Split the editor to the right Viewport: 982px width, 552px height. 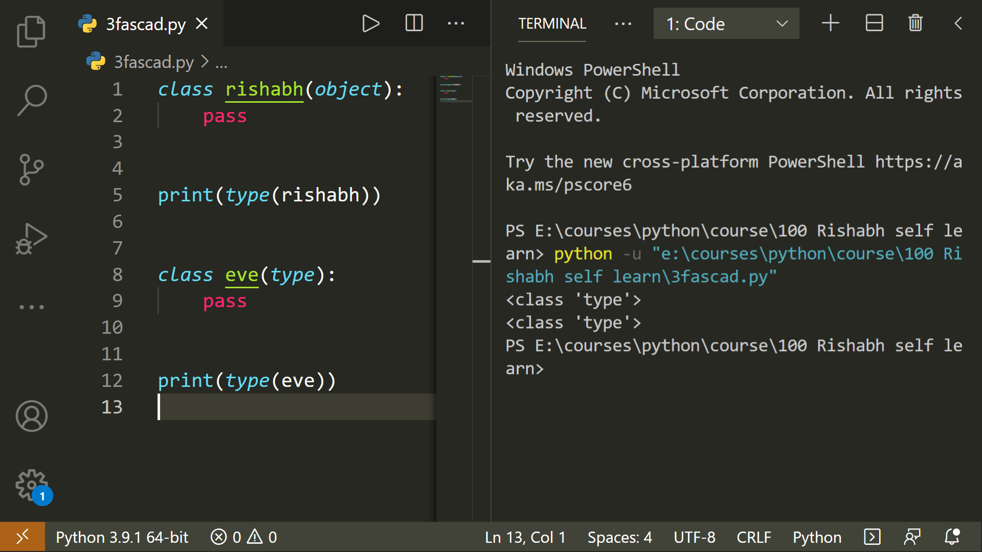[414, 24]
